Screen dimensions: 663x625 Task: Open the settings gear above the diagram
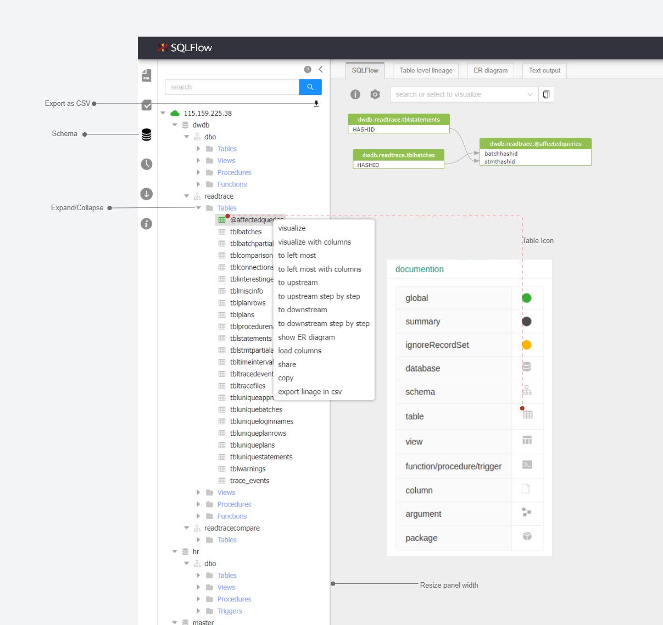pyautogui.click(x=375, y=94)
